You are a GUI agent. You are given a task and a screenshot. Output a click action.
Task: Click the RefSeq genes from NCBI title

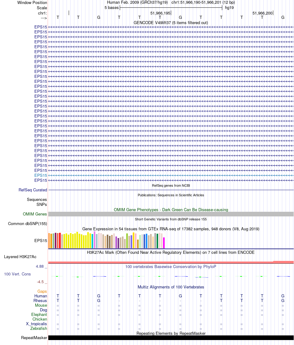(x=171, y=186)
